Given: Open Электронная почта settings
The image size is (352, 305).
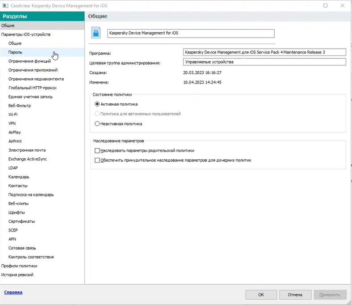Looking at the screenshot, I should (x=42, y=150).
